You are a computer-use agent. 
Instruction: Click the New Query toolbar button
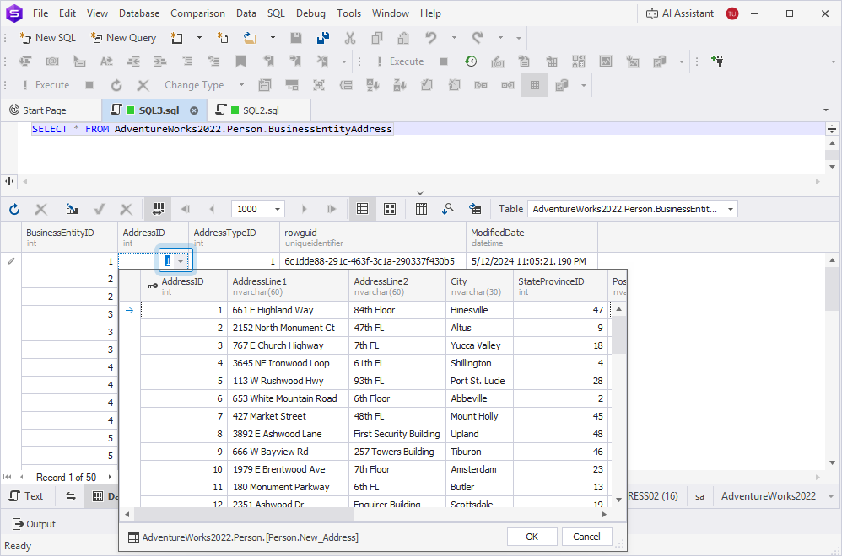[123, 38]
